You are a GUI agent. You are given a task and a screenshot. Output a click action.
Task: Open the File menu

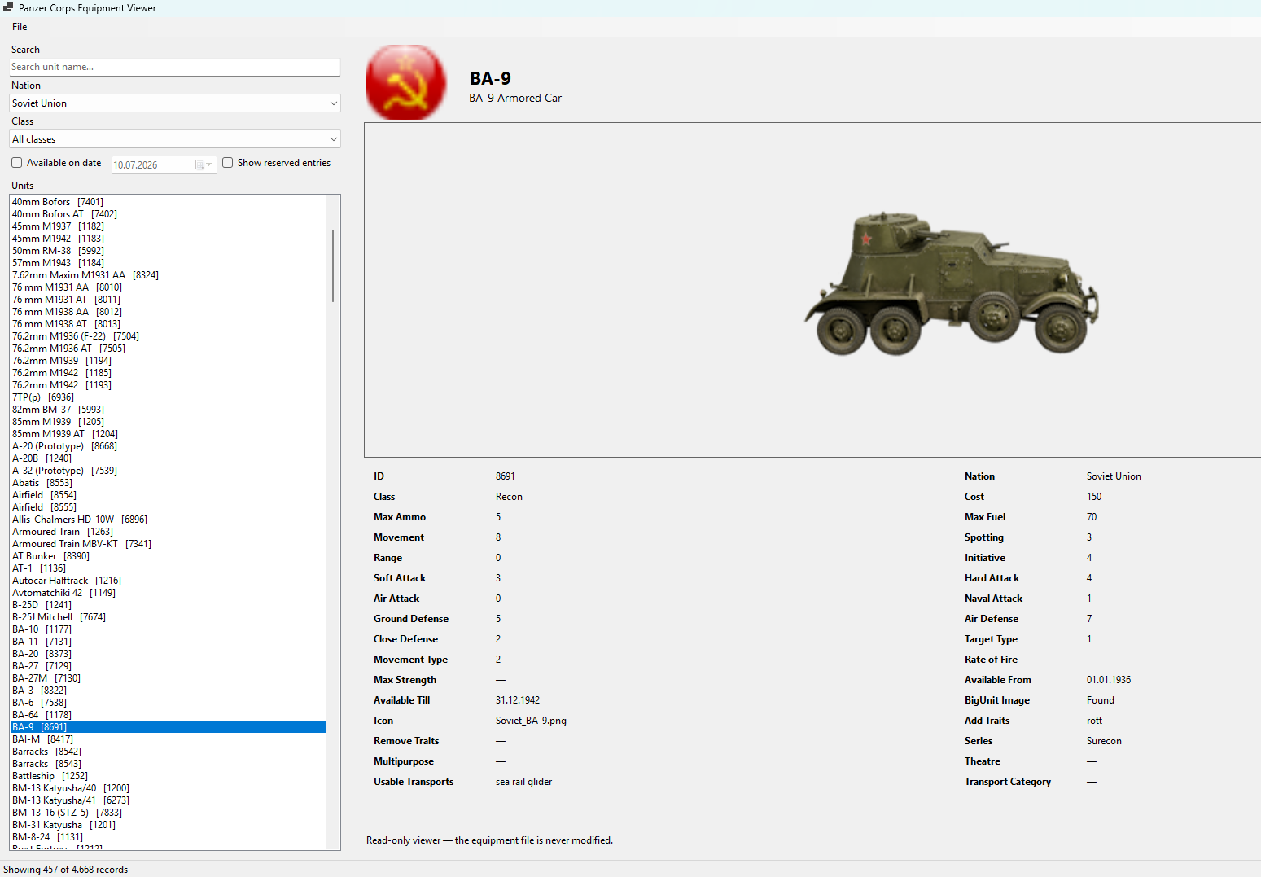click(x=20, y=27)
